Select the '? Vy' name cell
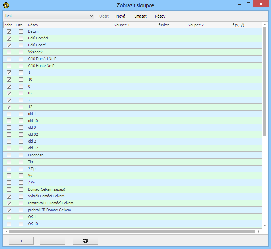Screen dimensions: 271x249 pos(70,182)
